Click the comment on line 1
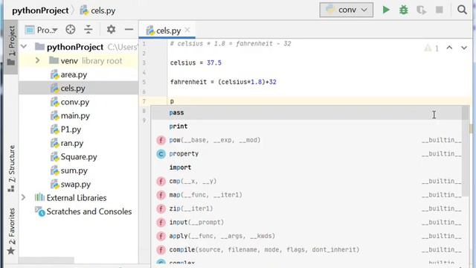Screen dimensions: 476x268 tap(231, 44)
